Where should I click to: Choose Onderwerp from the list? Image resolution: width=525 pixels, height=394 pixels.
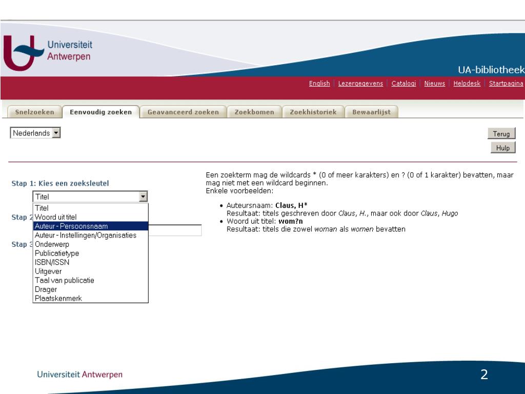coord(90,244)
